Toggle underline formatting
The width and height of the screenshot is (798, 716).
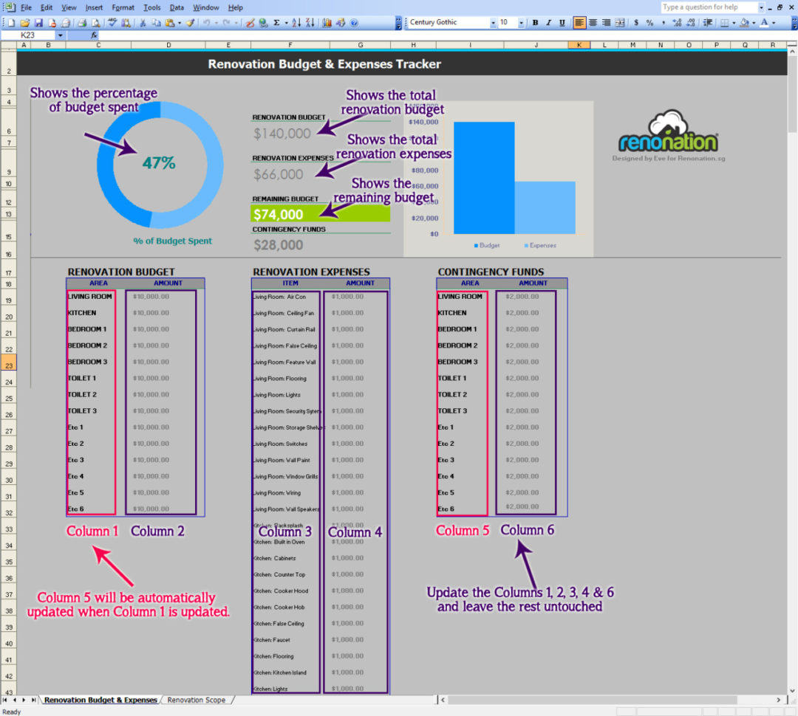(x=562, y=22)
